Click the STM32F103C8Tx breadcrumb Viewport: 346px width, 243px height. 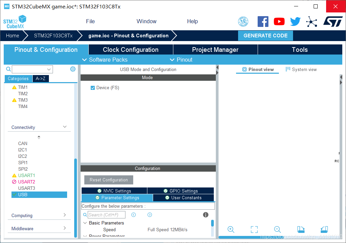tap(53, 36)
